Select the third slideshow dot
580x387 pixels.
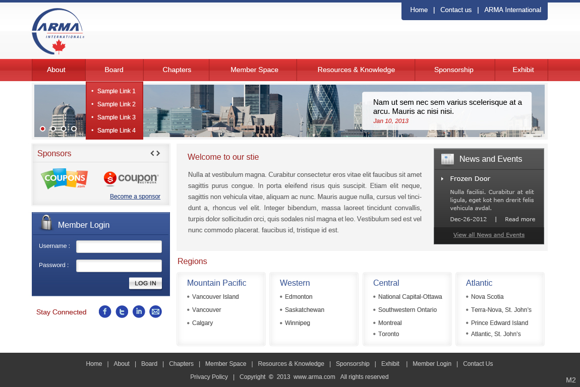(64, 128)
